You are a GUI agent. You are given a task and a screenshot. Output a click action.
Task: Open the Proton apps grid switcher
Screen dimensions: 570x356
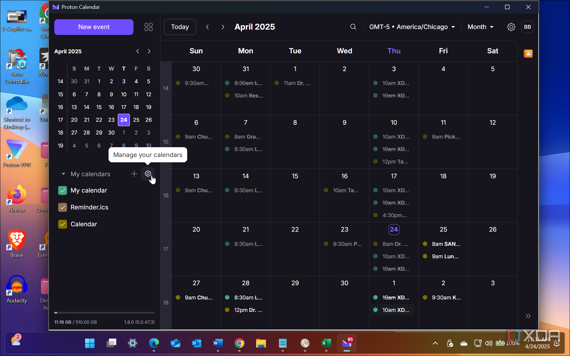coord(148,27)
